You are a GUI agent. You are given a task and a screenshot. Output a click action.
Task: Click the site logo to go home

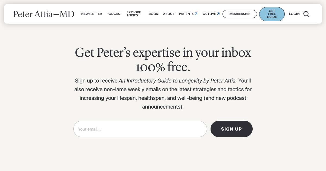[43, 14]
